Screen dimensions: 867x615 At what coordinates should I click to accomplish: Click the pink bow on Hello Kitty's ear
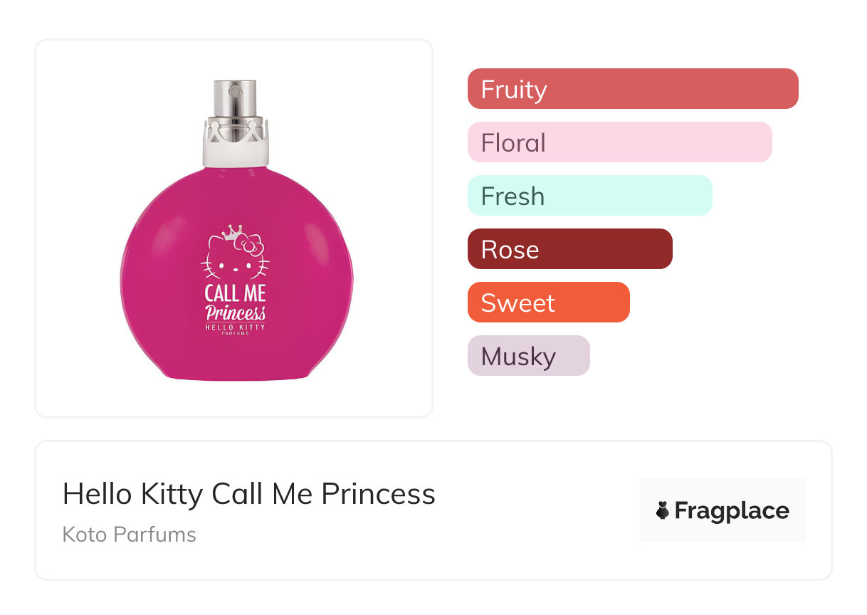[251, 244]
